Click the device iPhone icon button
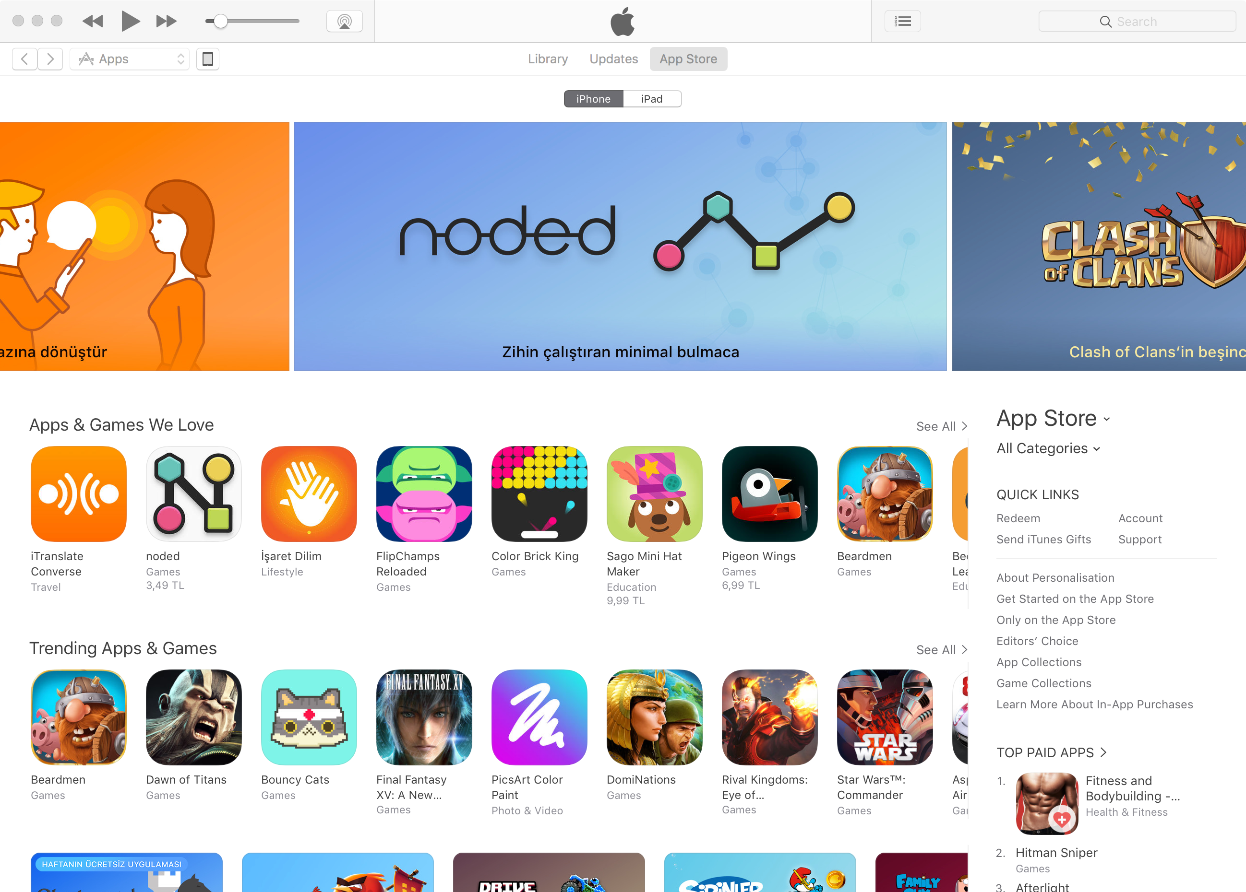The image size is (1246, 892). pyautogui.click(x=208, y=59)
